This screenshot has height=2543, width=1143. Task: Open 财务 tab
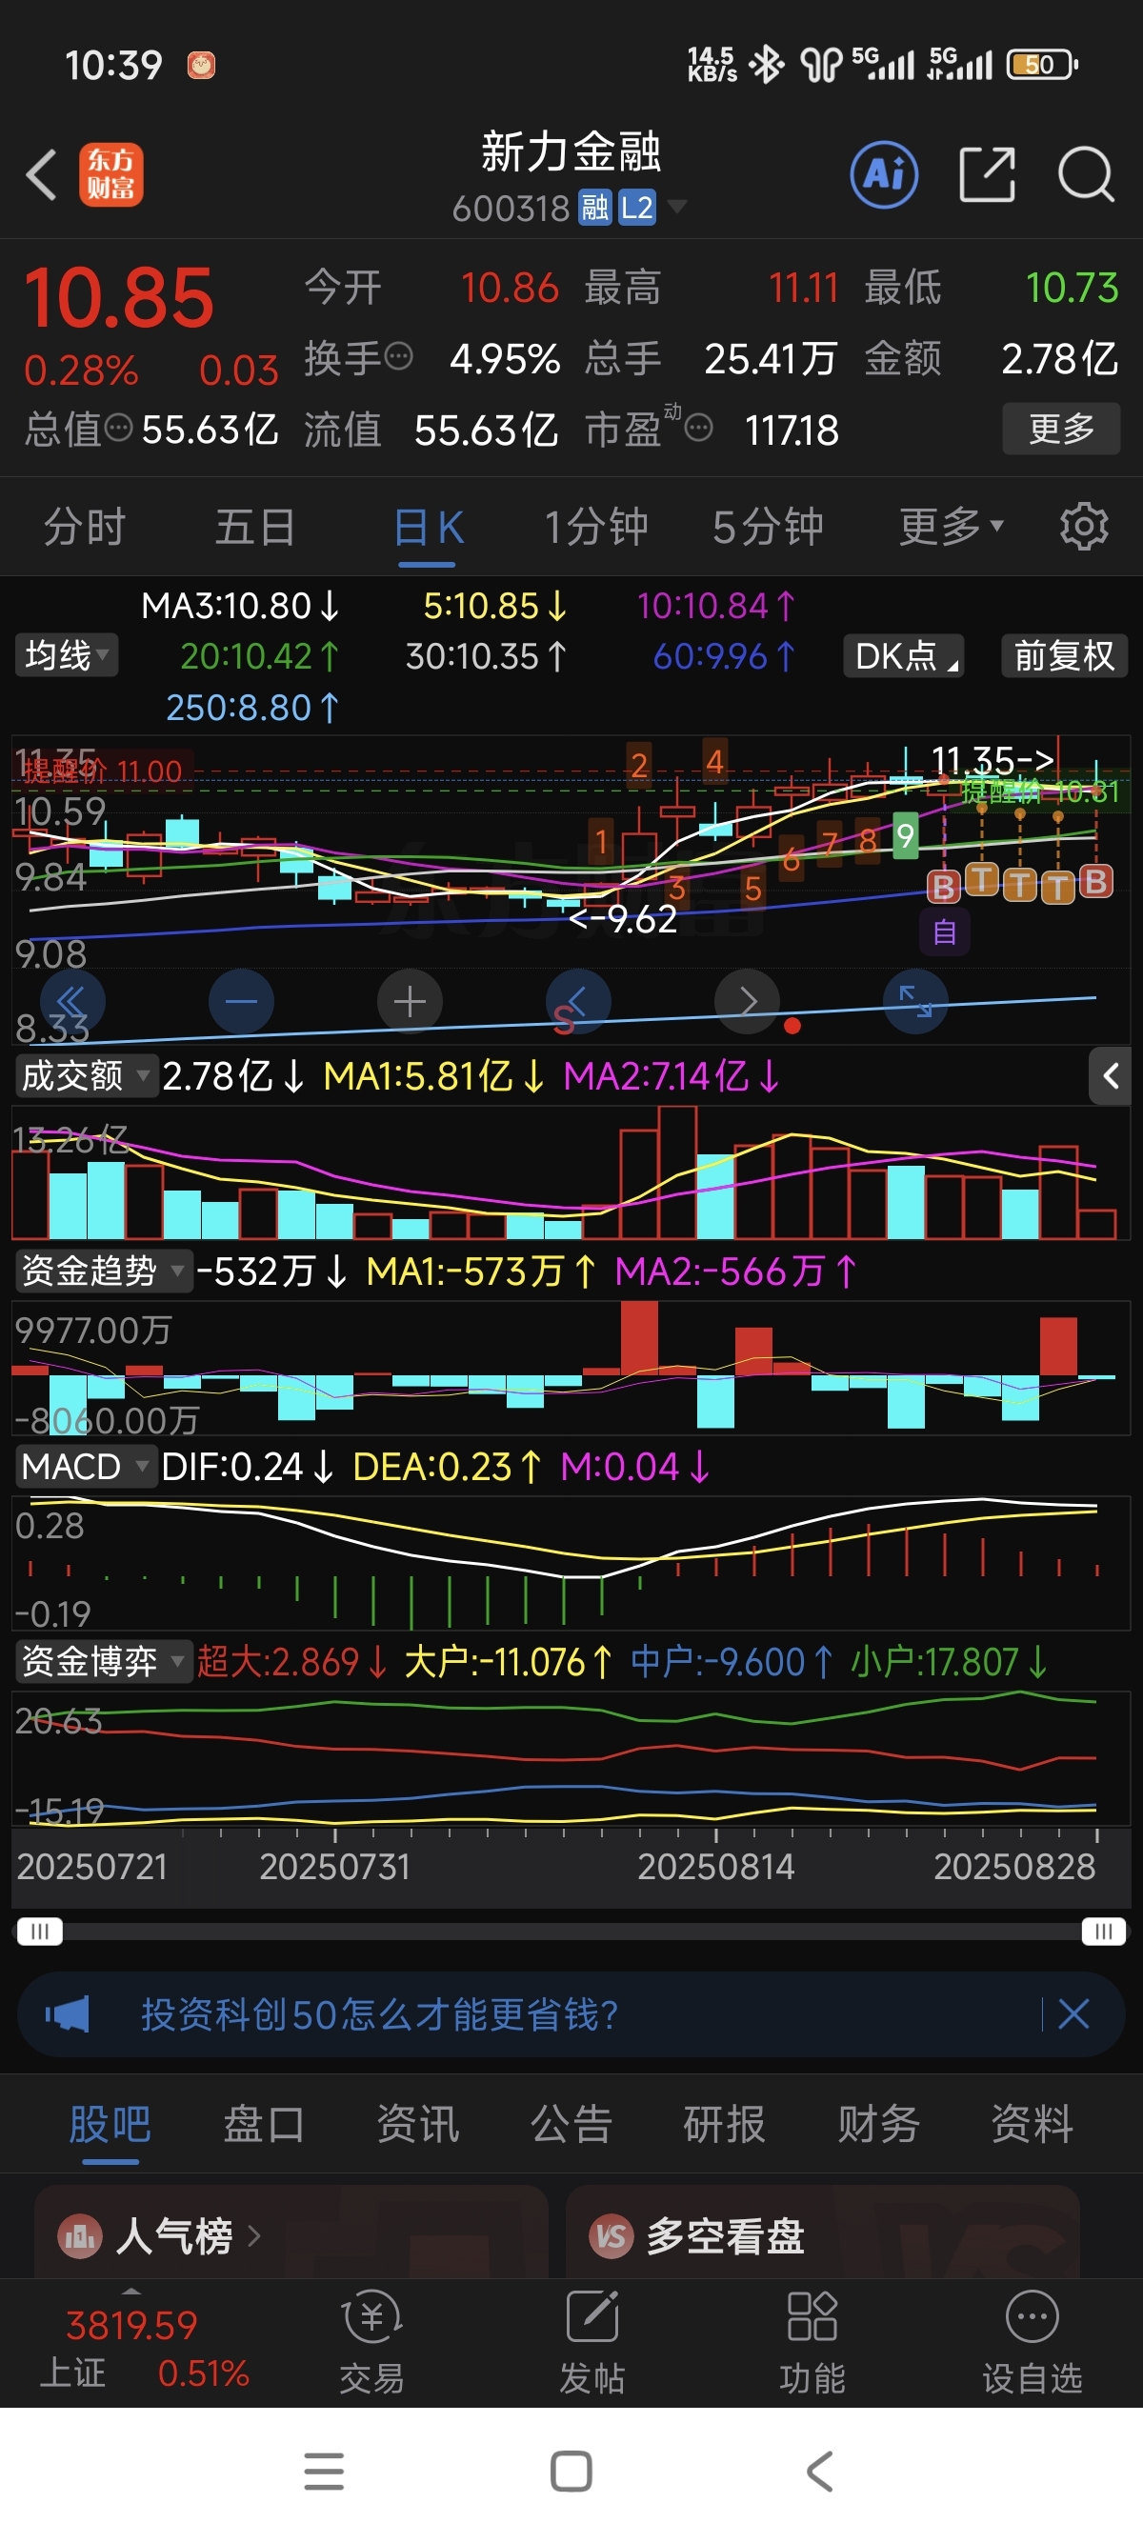pyautogui.click(x=878, y=2123)
